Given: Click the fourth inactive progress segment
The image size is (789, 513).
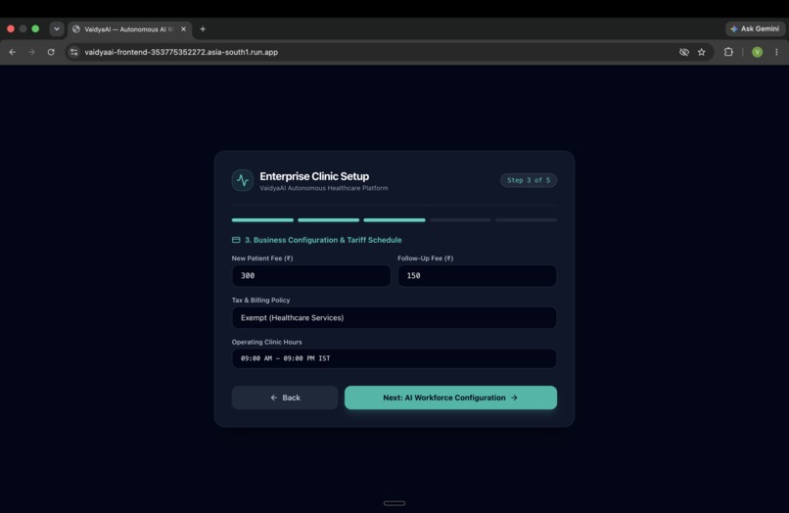Looking at the screenshot, I should tap(460, 220).
